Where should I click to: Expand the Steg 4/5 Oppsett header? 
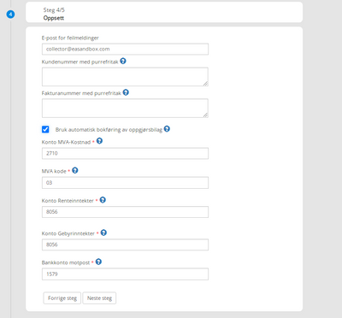[164, 13]
